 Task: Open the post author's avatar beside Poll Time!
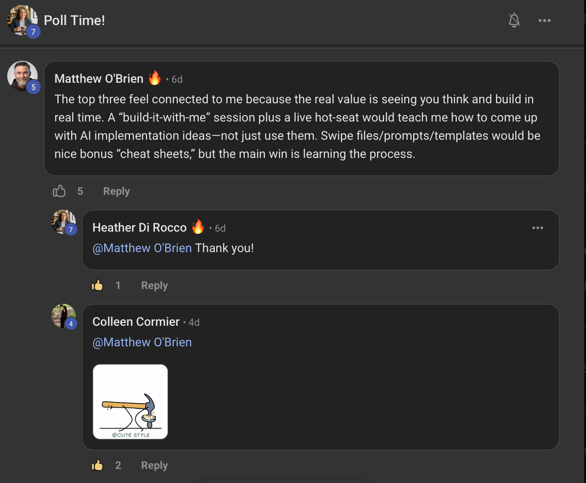tap(22, 20)
